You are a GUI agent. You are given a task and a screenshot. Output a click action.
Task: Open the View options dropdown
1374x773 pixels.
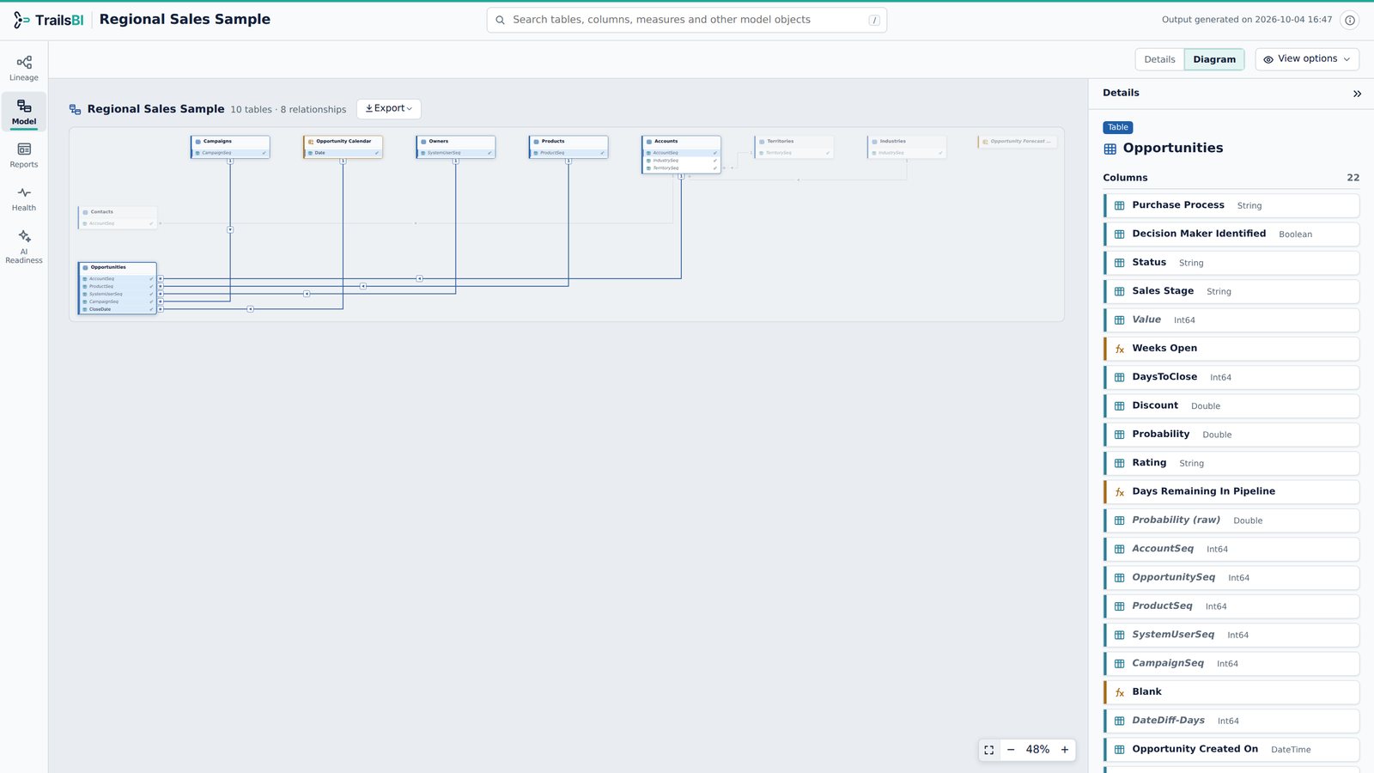coord(1307,59)
